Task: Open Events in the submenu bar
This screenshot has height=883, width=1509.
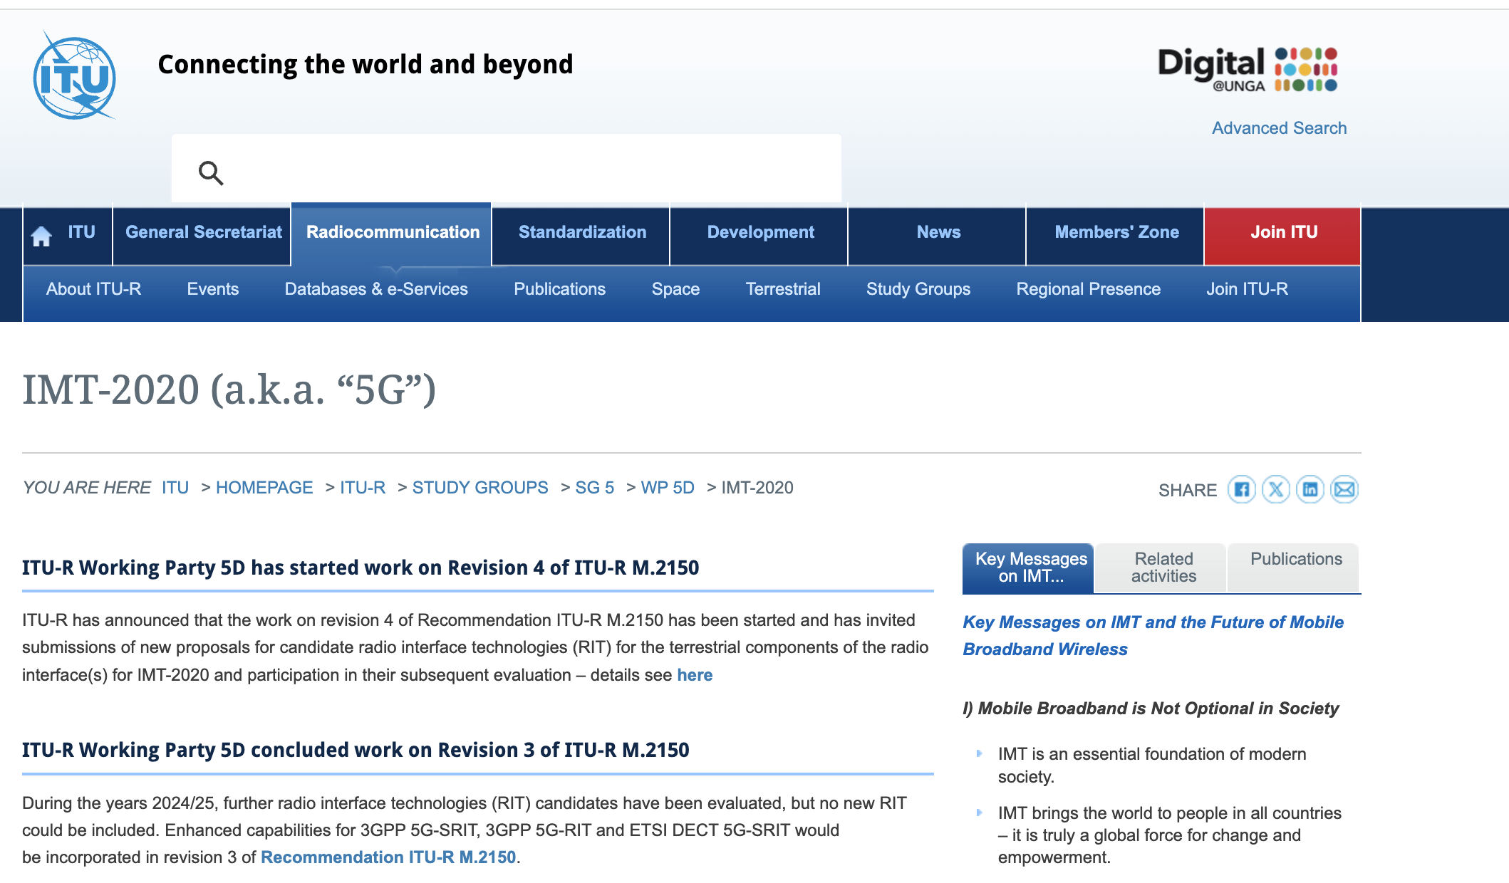Action: click(x=212, y=289)
